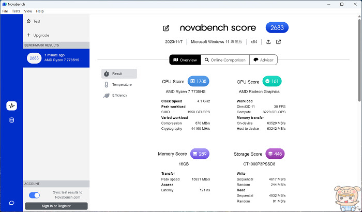Select the Result section

click(x=119, y=73)
